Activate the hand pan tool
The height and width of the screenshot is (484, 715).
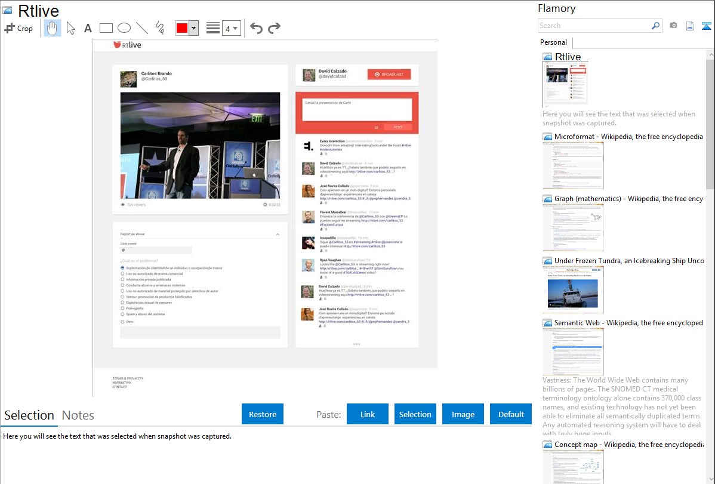[x=53, y=28]
